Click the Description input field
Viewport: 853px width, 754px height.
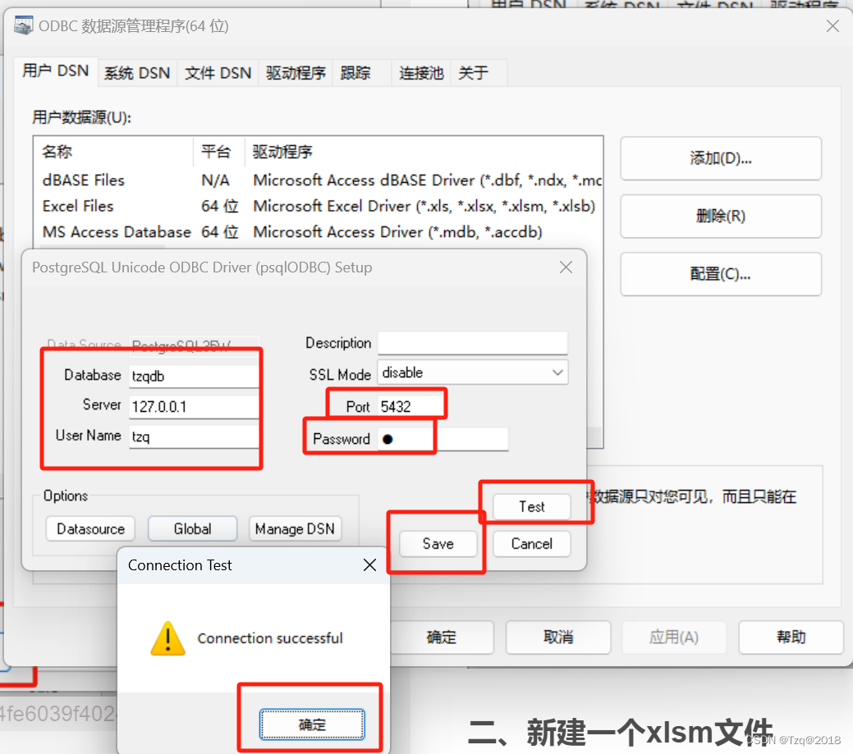point(472,342)
